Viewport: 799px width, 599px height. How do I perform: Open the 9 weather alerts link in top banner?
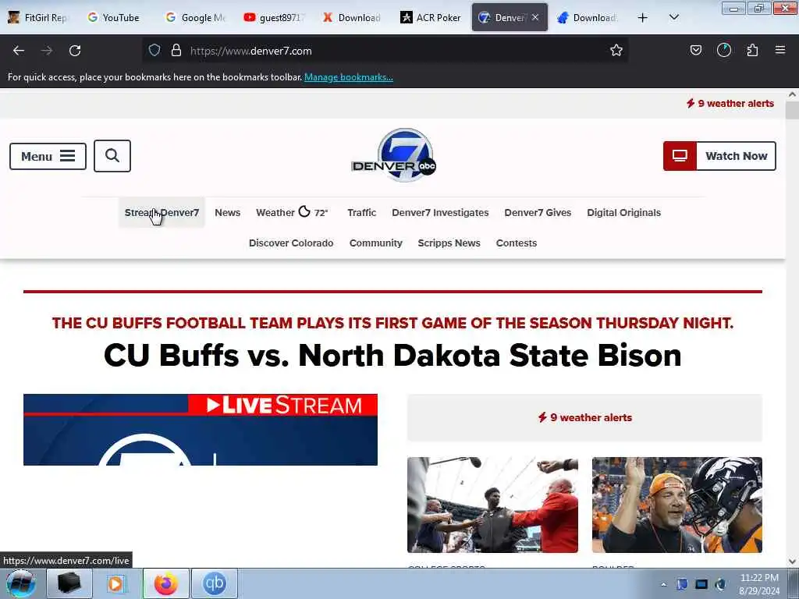click(730, 104)
